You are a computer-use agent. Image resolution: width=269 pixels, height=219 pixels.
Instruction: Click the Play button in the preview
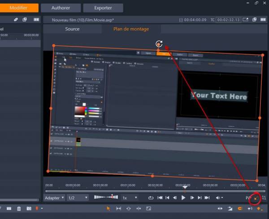(183, 198)
